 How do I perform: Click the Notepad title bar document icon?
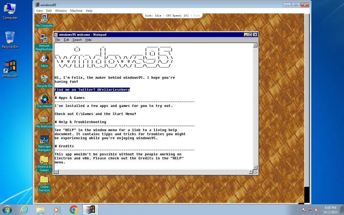pyautogui.click(x=56, y=35)
